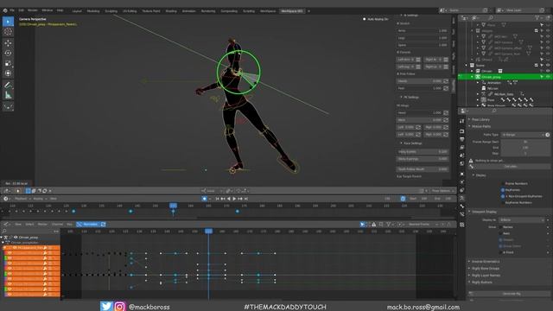Open Paths Type dropdown
The width and height of the screenshot is (553, 311).
pos(523,135)
